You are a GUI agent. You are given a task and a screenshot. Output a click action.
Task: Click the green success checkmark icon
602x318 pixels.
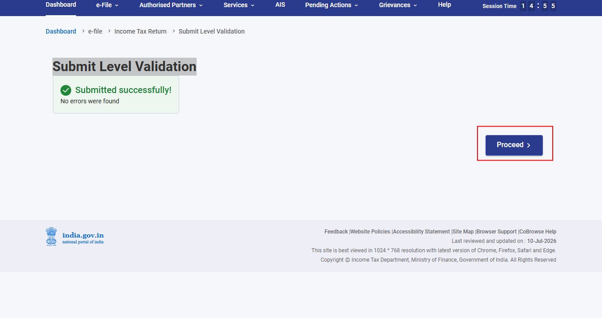point(66,90)
